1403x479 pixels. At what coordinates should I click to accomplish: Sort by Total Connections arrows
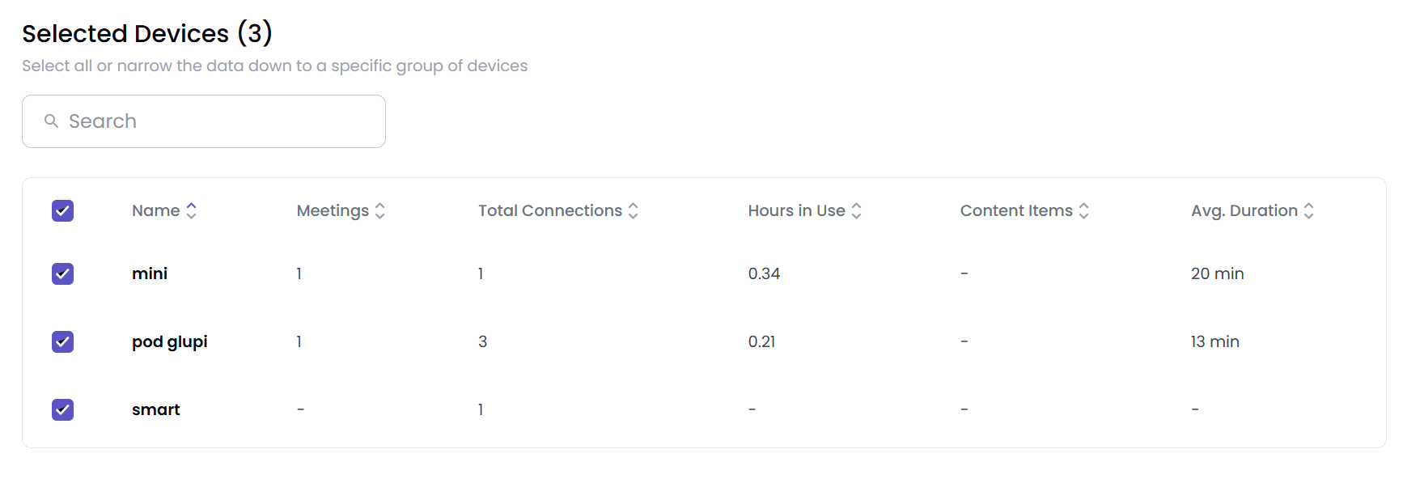pos(634,210)
